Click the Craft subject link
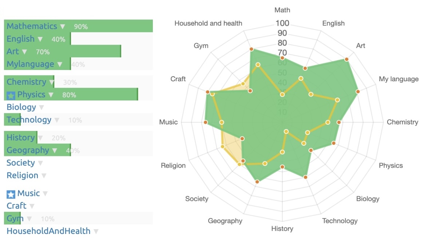This screenshot has width=424, height=239. click(16, 206)
